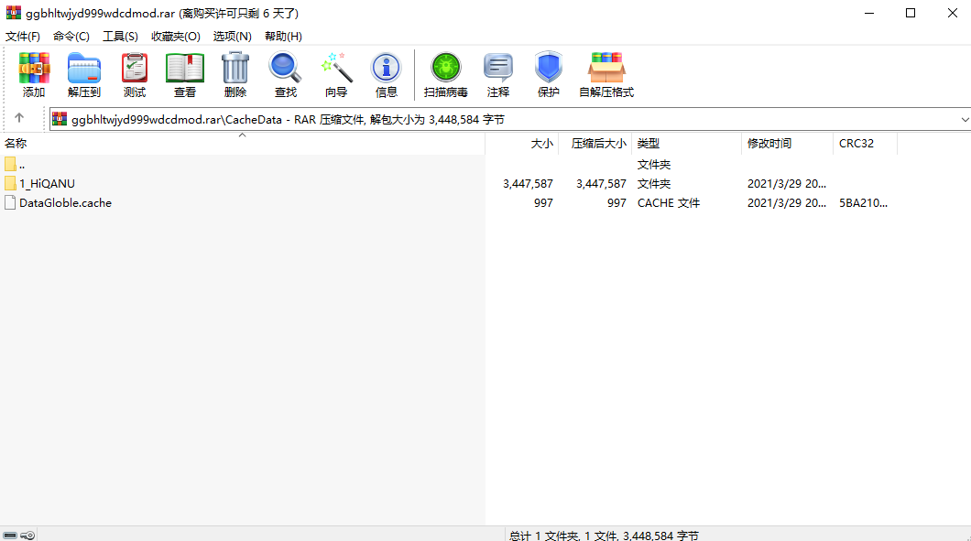The height and width of the screenshot is (541, 971).
Task: Click DataGloble.cache packed size 997
Action: pos(616,203)
